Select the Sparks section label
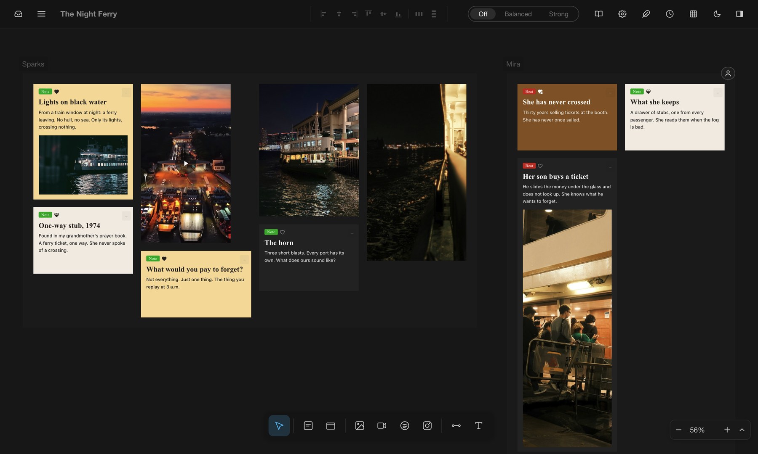The image size is (758, 454). pos(33,64)
